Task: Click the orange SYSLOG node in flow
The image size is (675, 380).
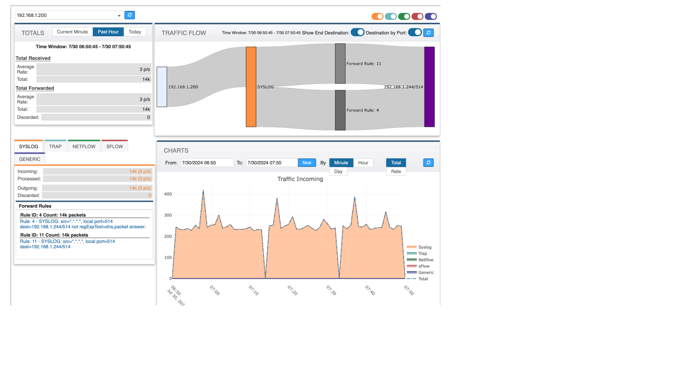Action: (251, 87)
